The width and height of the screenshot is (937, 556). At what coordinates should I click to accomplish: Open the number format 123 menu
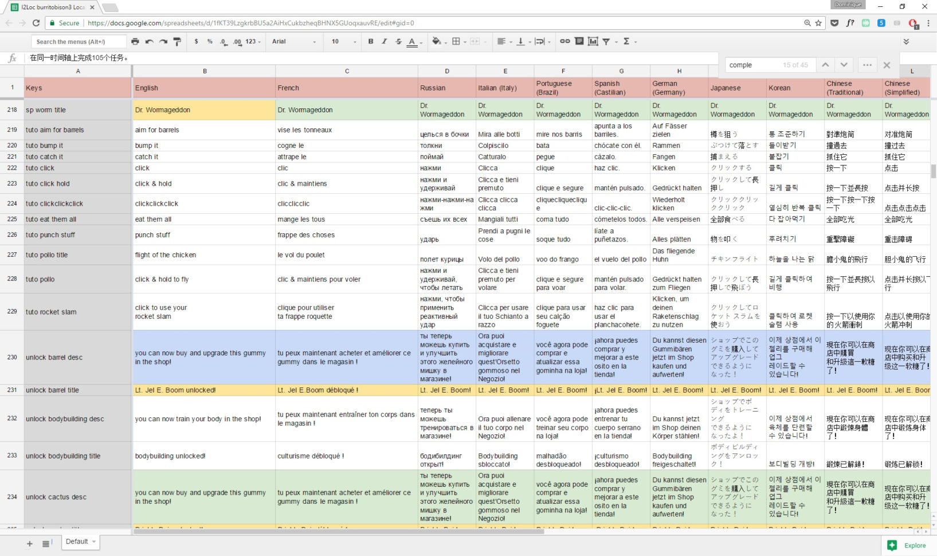(251, 41)
